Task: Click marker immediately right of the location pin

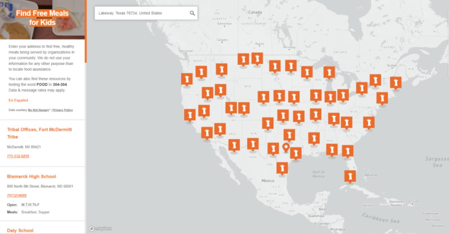Action: click(296, 153)
